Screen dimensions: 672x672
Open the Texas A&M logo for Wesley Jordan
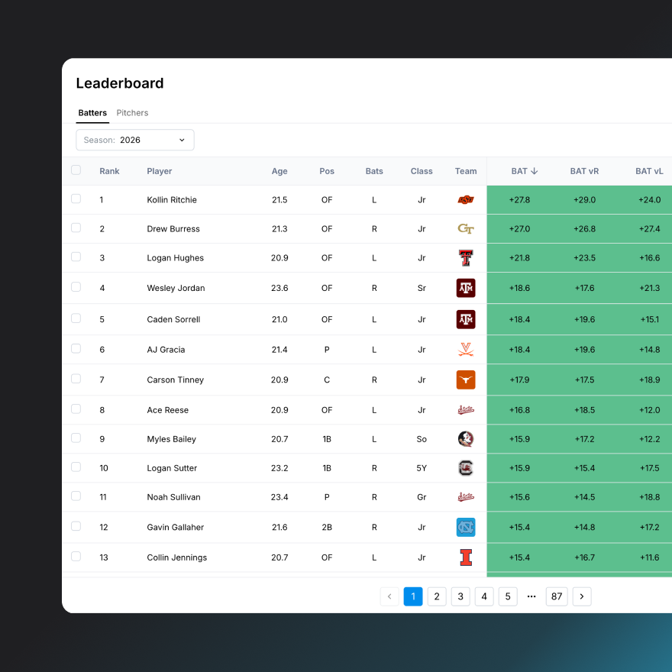pyautogui.click(x=466, y=289)
